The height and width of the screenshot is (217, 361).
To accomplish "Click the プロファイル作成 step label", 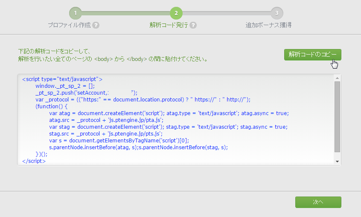I will (69, 25).
